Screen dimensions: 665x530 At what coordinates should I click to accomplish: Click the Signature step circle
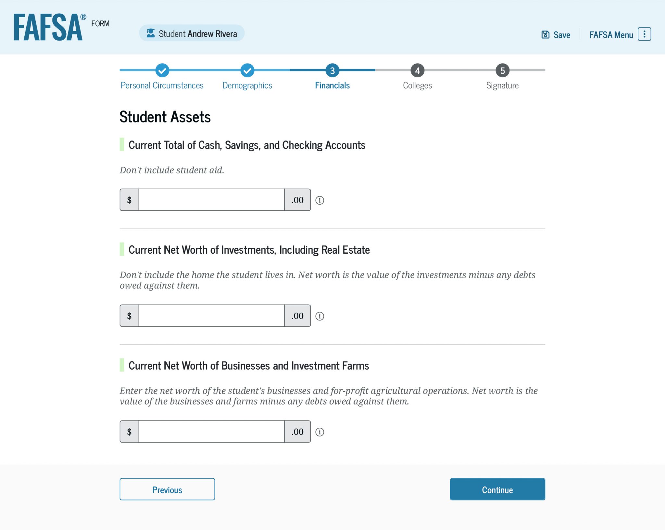(502, 70)
